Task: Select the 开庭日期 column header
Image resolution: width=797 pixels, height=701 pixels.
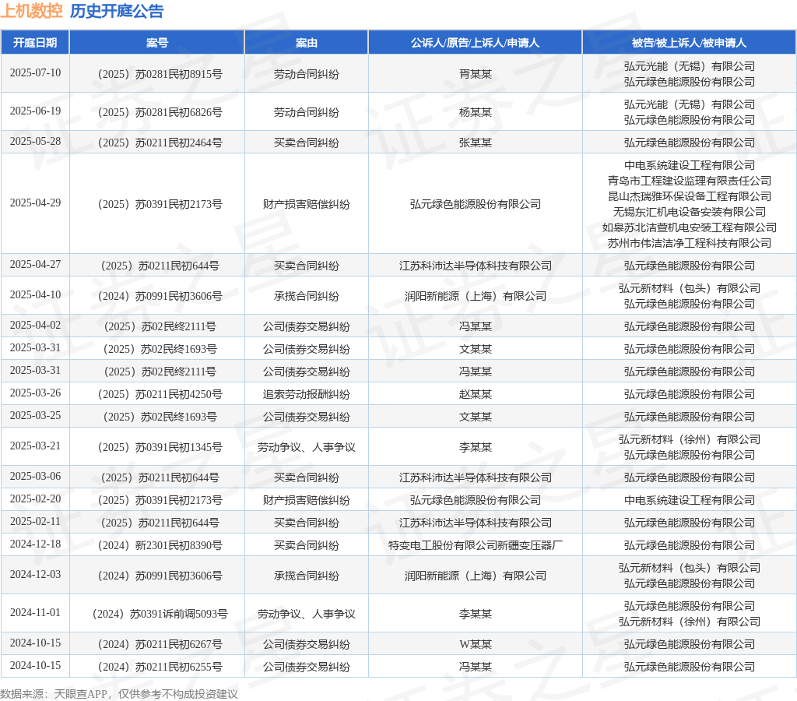Action: [x=35, y=43]
